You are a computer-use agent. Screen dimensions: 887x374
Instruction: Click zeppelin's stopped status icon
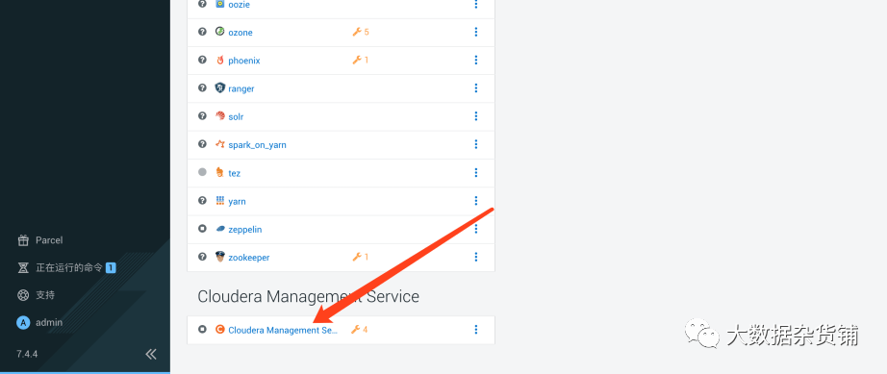[203, 229]
